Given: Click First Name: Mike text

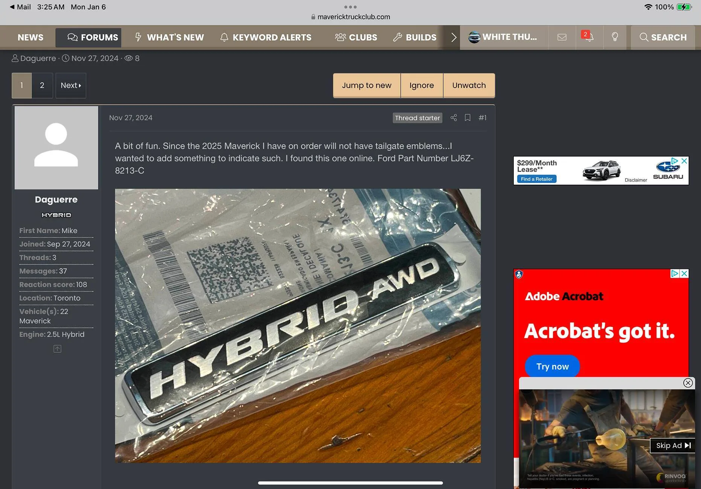Looking at the screenshot, I should pyautogui.click(x=48, y=231).
